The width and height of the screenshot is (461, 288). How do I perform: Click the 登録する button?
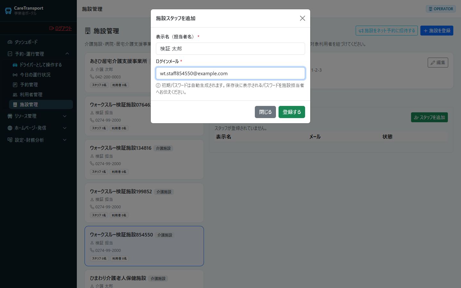tap(292, 112)
